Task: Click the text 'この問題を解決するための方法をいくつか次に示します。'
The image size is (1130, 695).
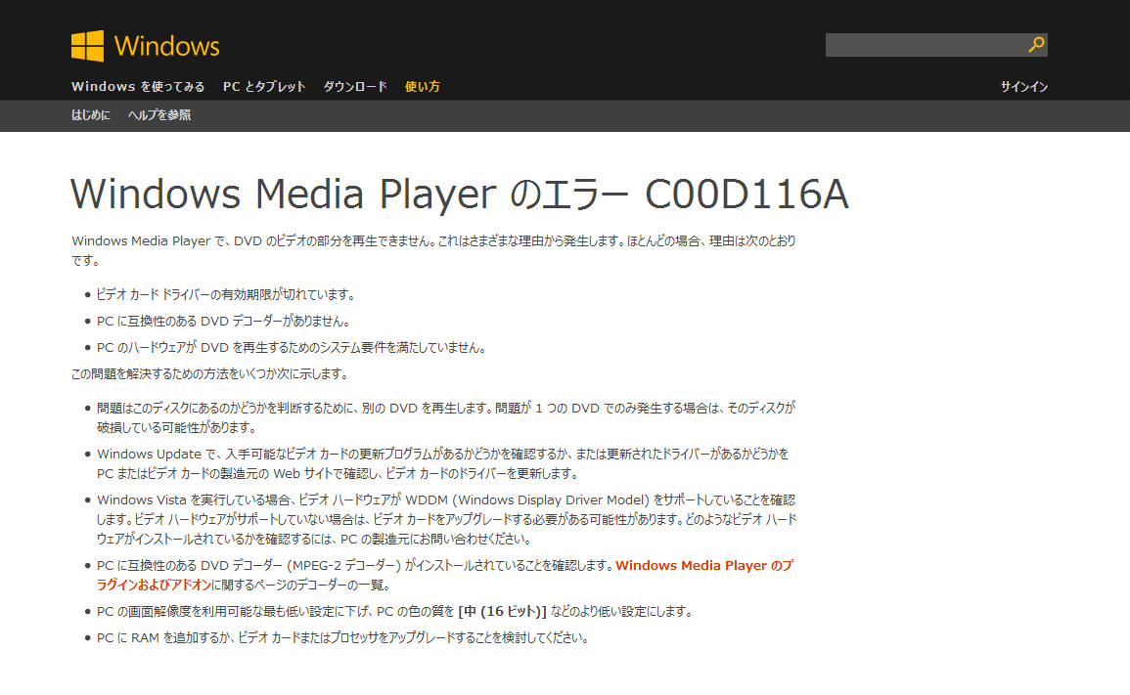Action: pos(210,373)
